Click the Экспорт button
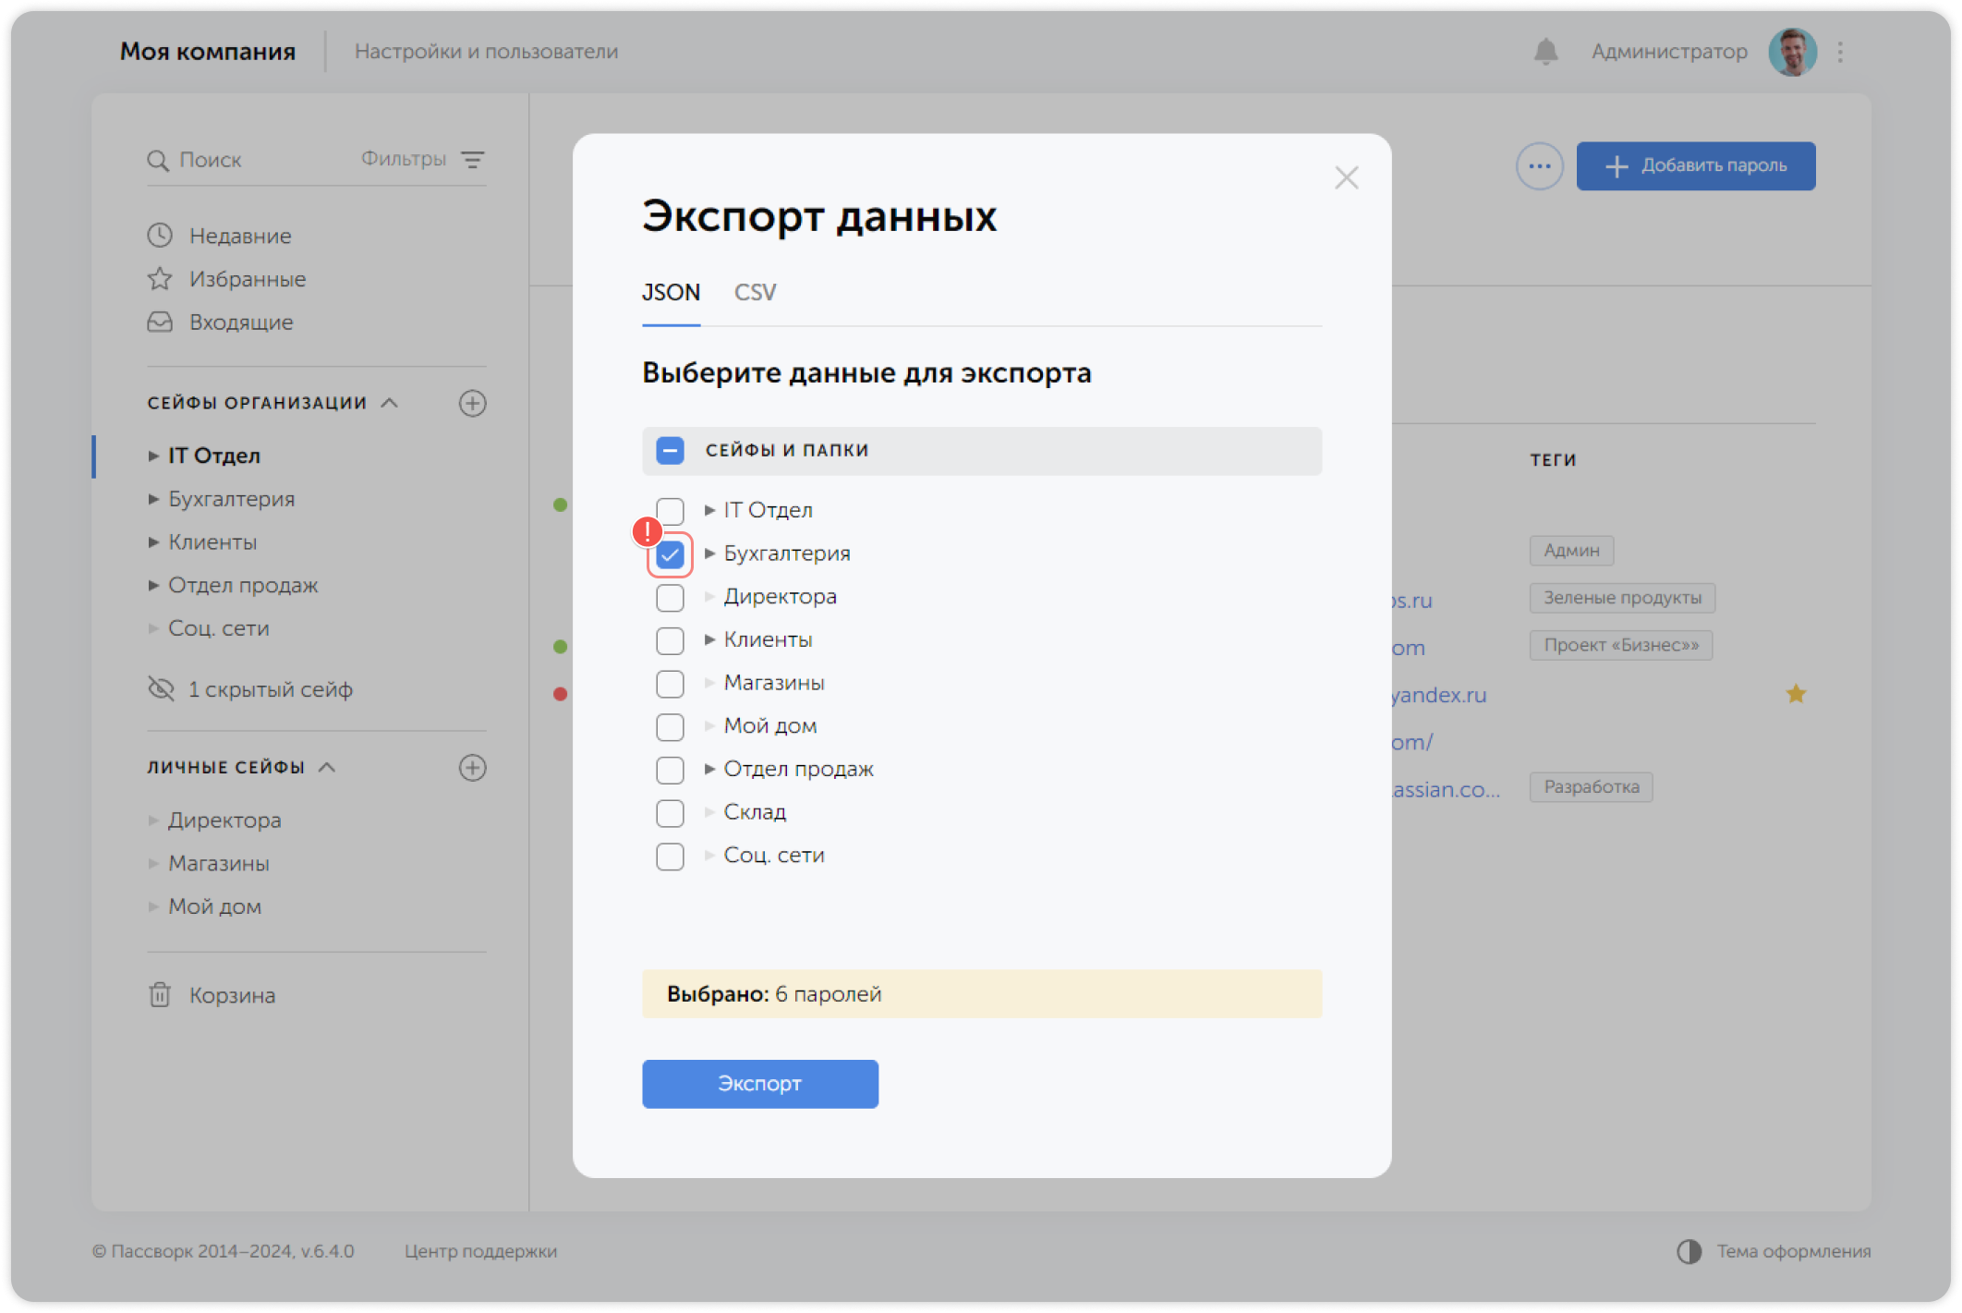Viewport: 1962px width, 1313px height. 759,1084
